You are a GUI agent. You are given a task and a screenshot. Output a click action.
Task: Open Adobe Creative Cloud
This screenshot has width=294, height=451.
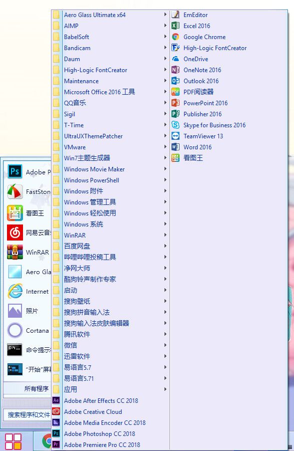[x=110, y=411]
